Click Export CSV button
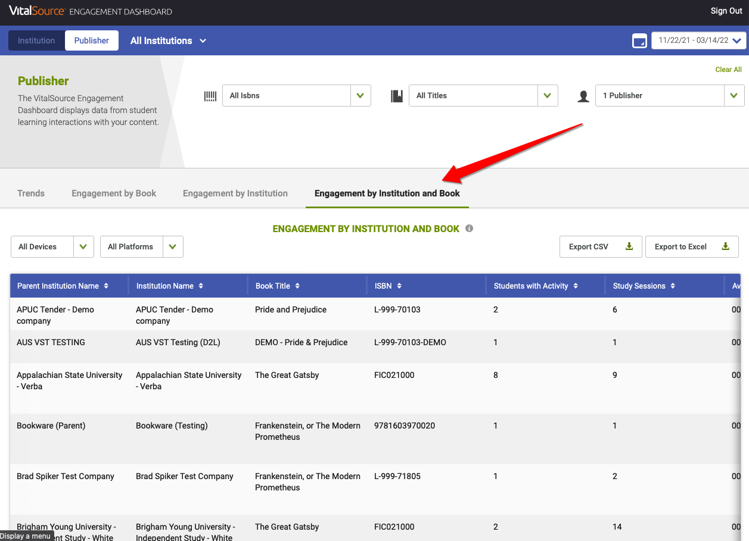Image resolution: width=749 pixels, height=541 pixels. pos(601,246)
